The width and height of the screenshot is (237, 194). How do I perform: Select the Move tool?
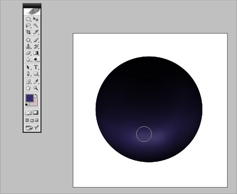36,19
